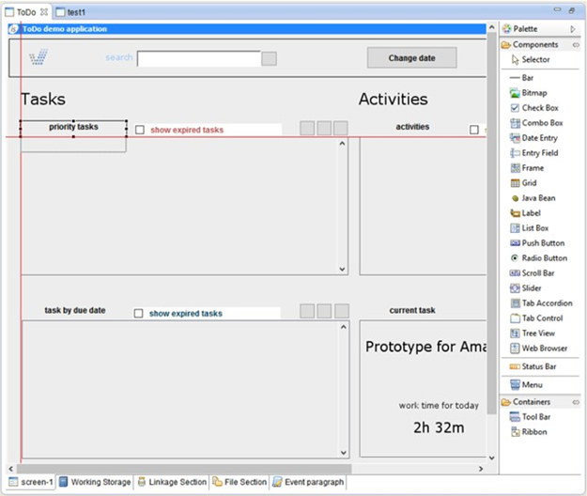The image size is (587, 496).
Task: Select the Date Entry component
Action: [540, 138]
